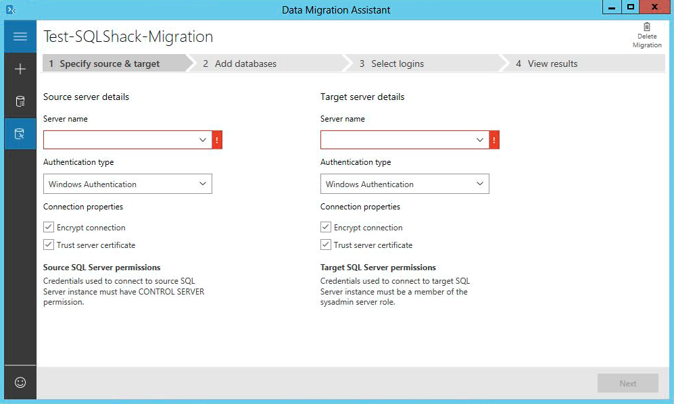This screenshot has width=674, height=404.
Task: Select the Migrations icon in sidebar
Action: [20, 134]
